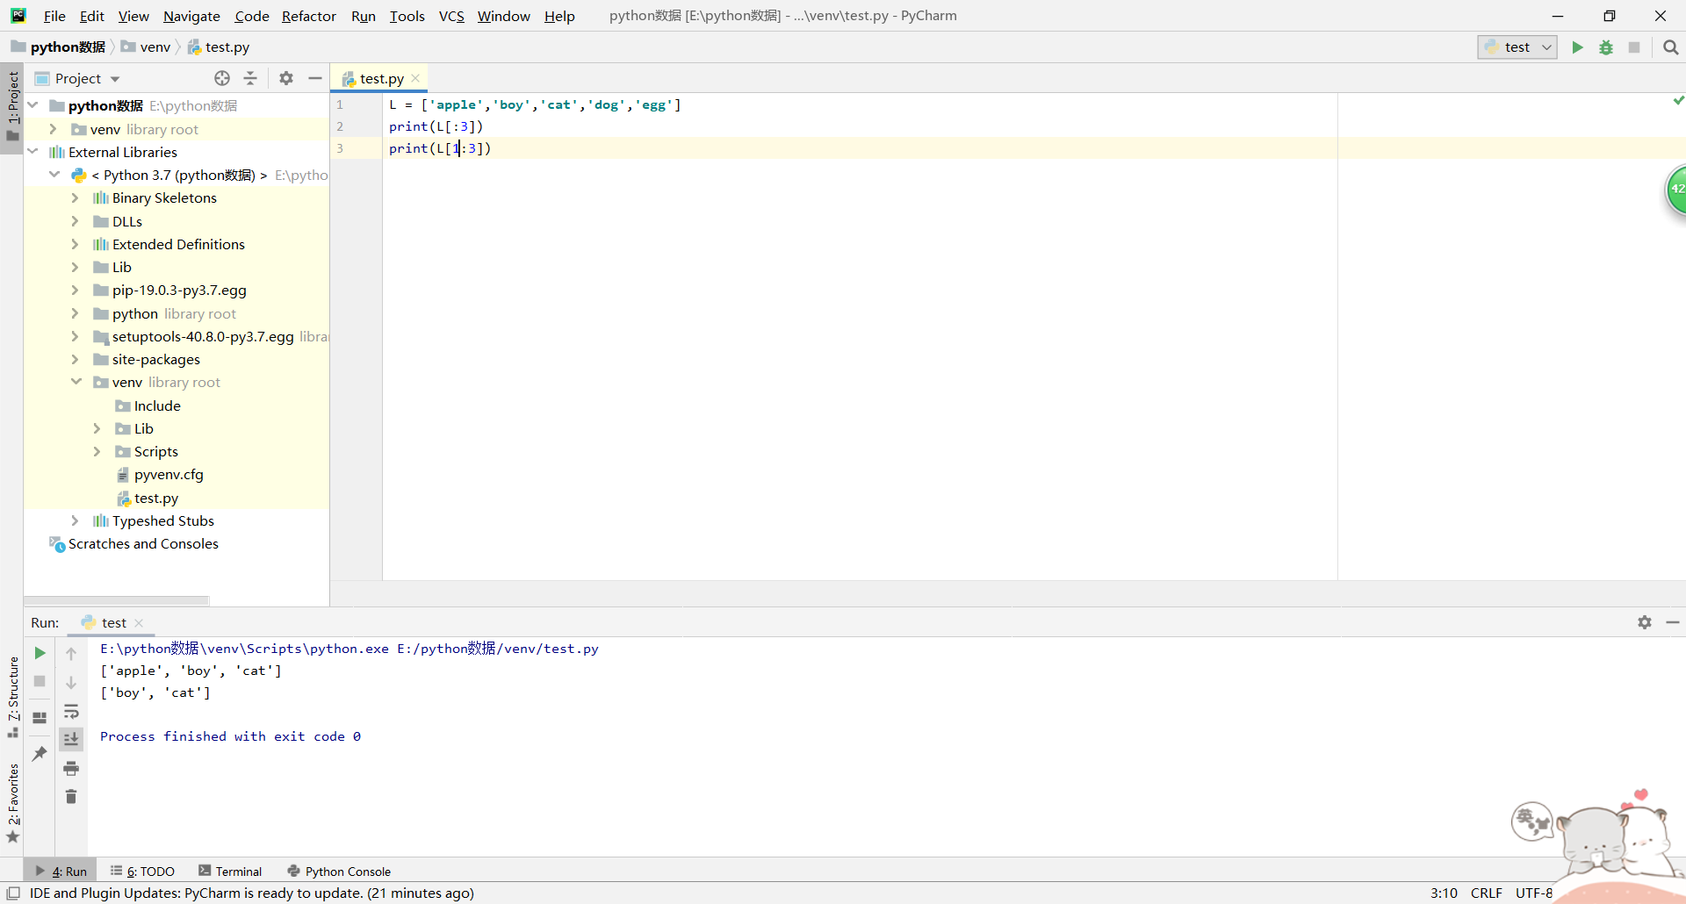Collapse all items in the Project panel
Image resolution: width=1686 pixels, height=904 pixels.
250,78
